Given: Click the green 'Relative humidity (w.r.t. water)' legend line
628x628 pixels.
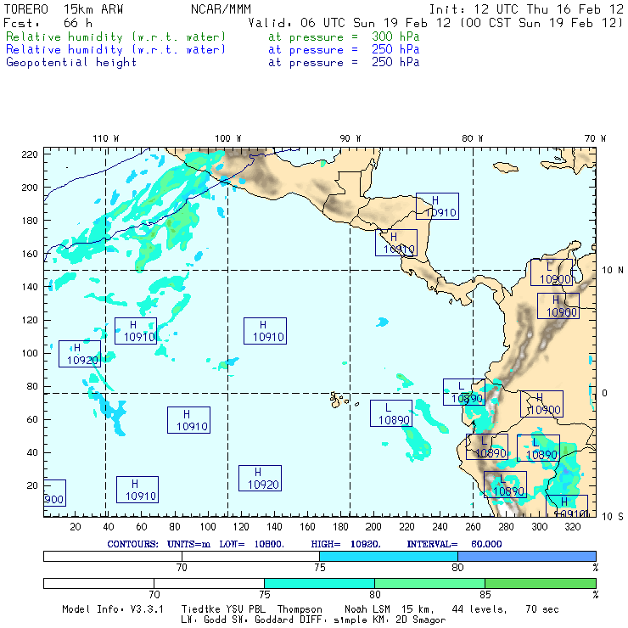Looking at the screenshot, I should coord(115,36).
